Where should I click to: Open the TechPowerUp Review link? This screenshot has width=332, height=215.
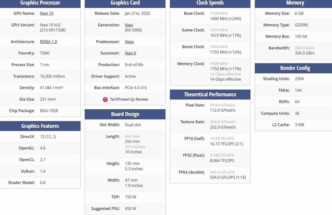(129, 99)
